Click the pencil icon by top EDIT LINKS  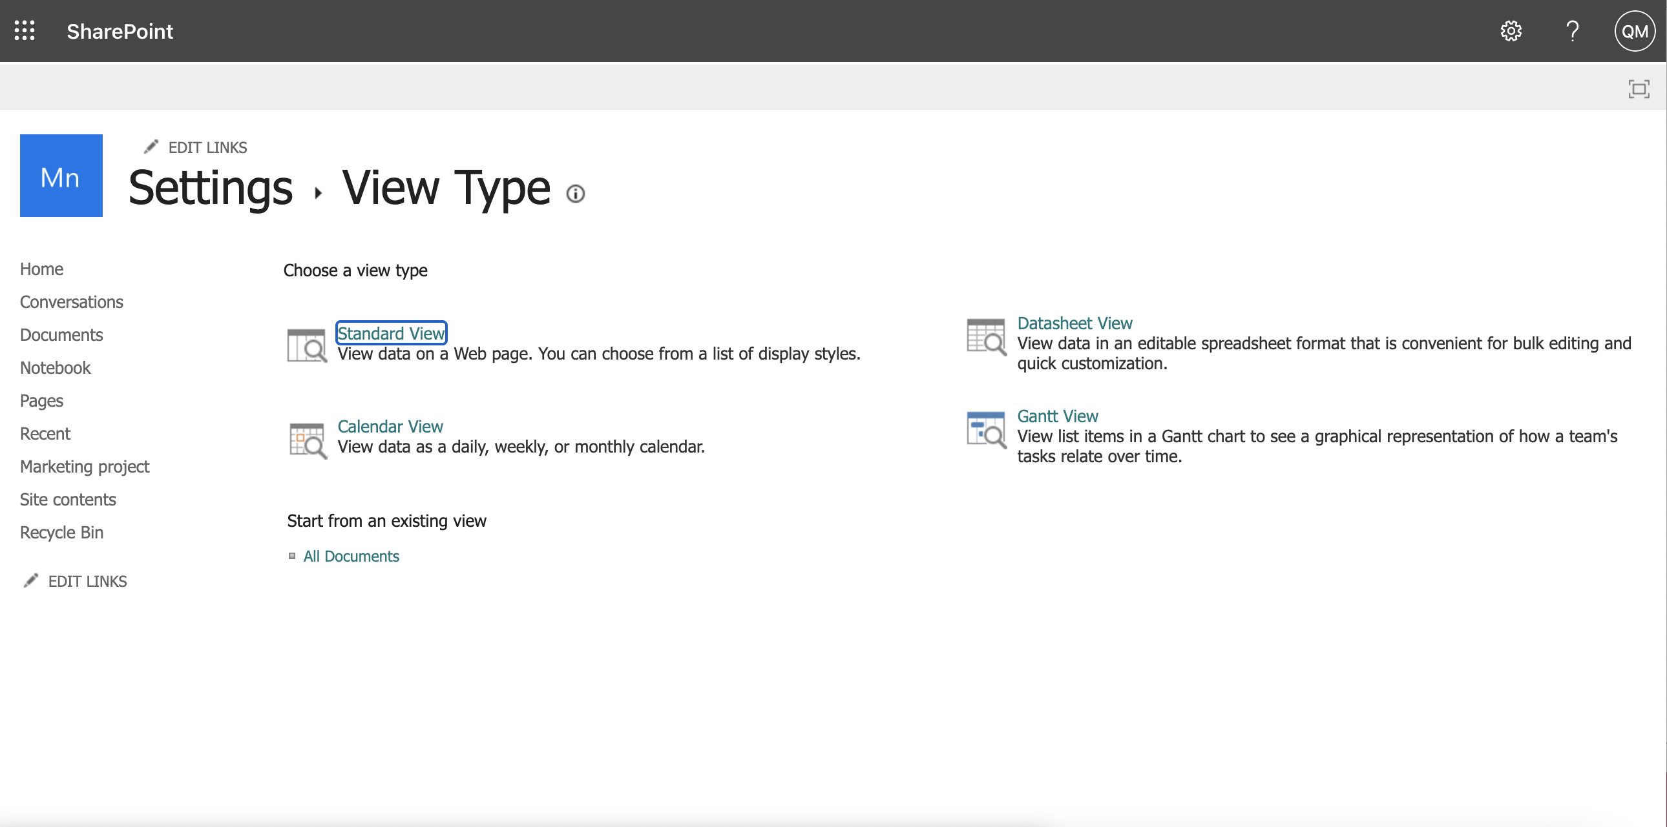click(x=151, y=147)
